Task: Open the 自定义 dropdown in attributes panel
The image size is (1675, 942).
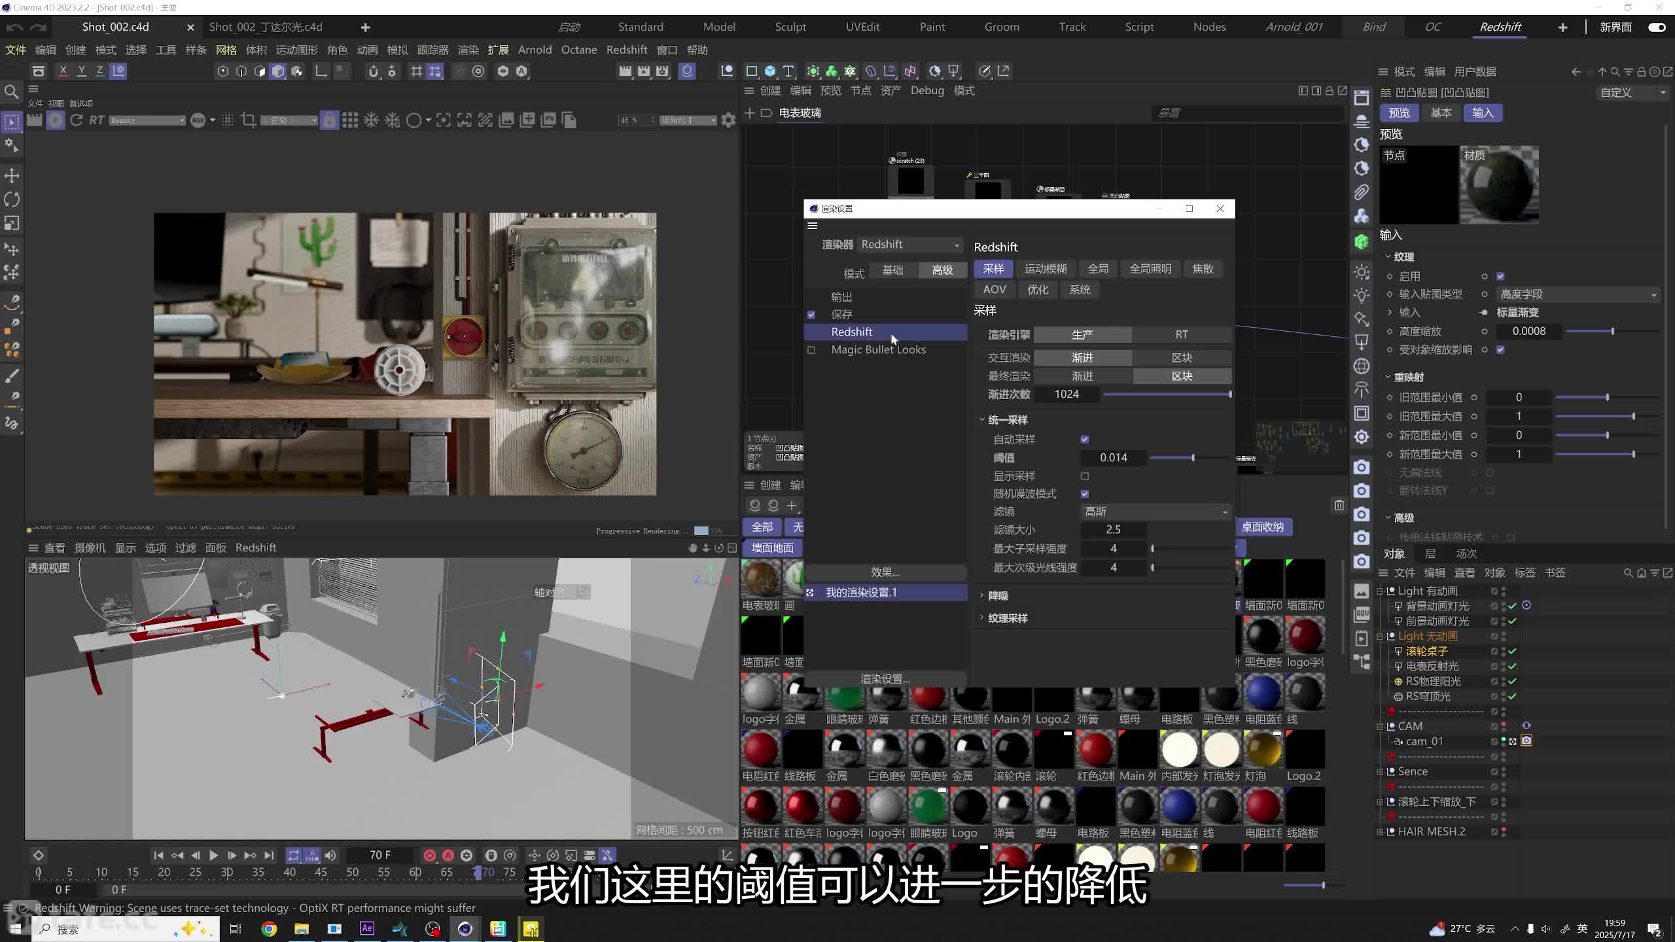Action: (x=1632, y=93)
